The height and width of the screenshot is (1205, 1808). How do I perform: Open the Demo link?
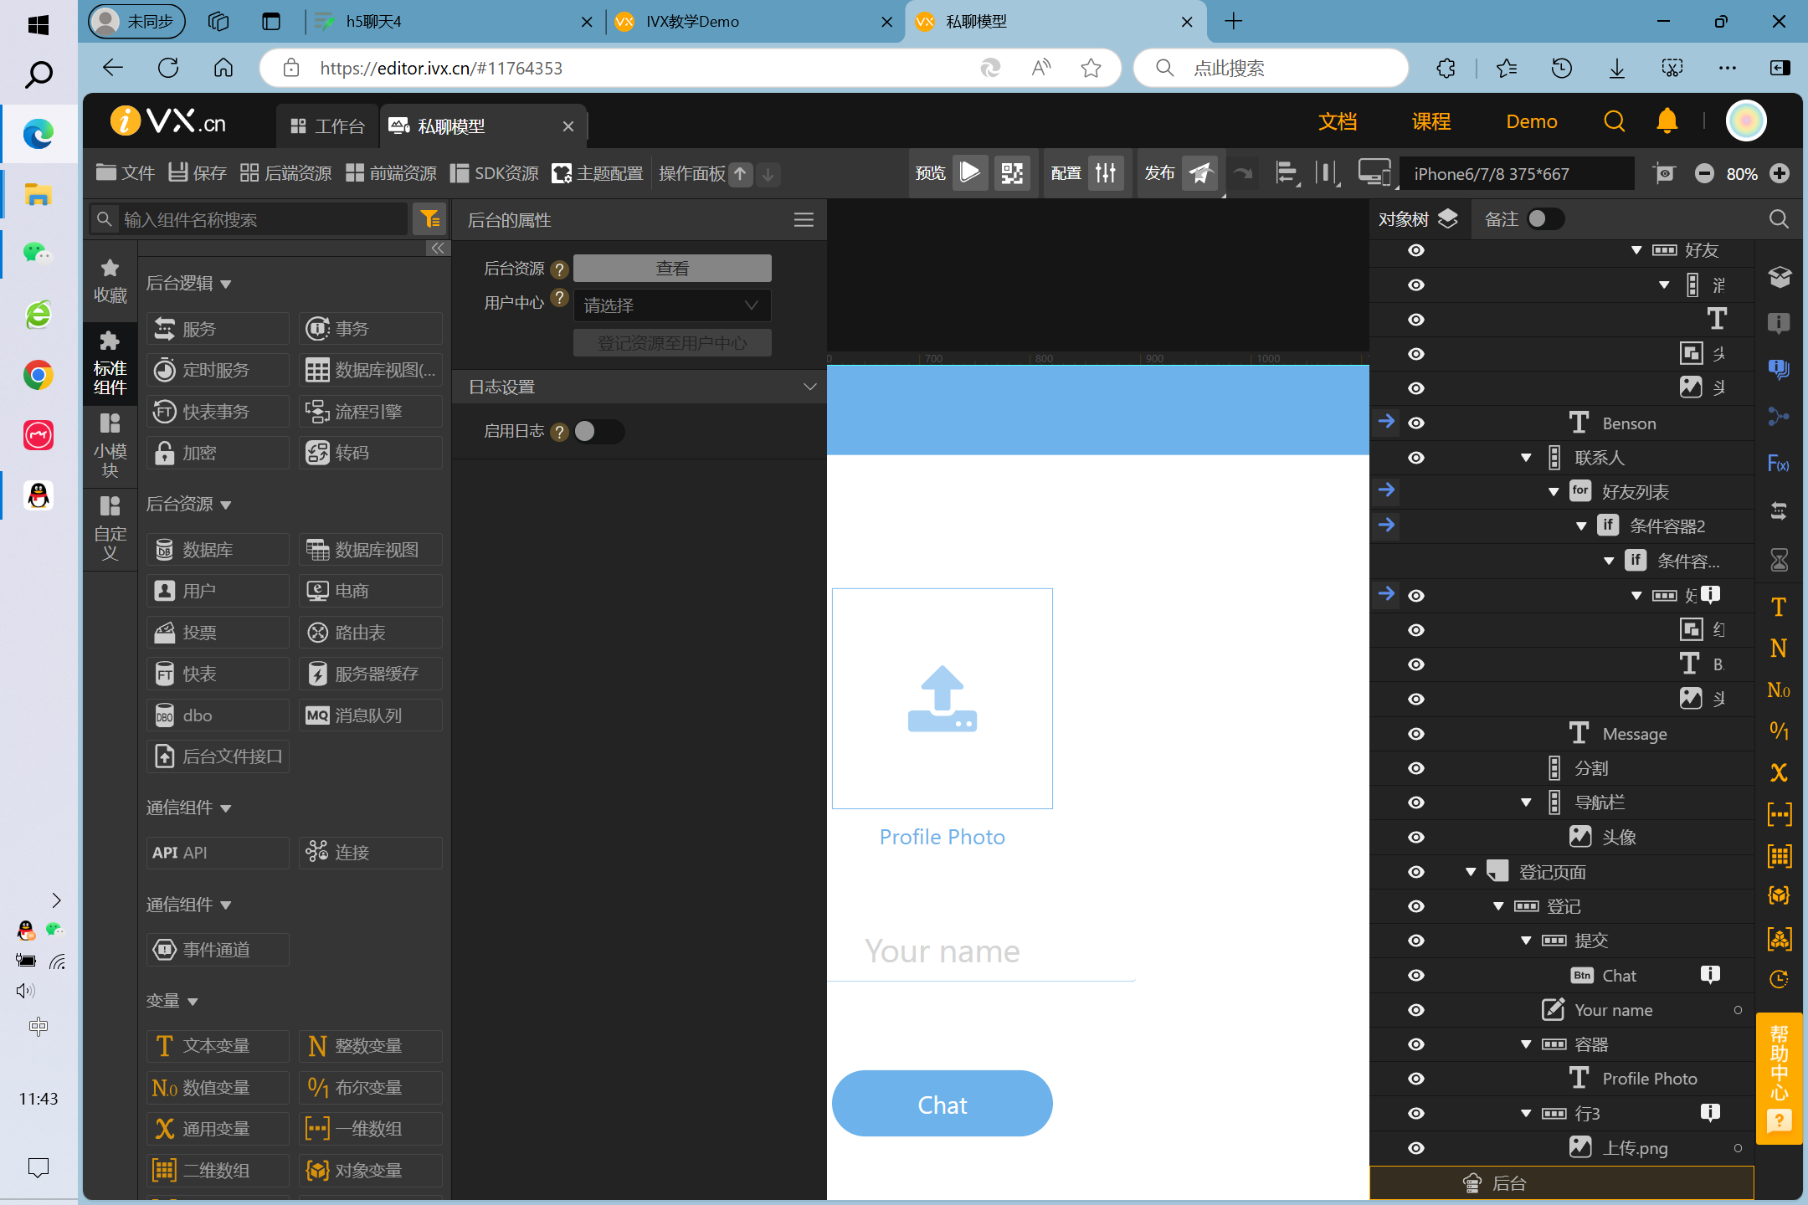coord(1531,122)
